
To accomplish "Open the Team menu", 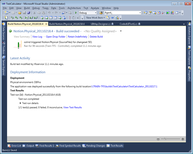I will click(45, 8).
